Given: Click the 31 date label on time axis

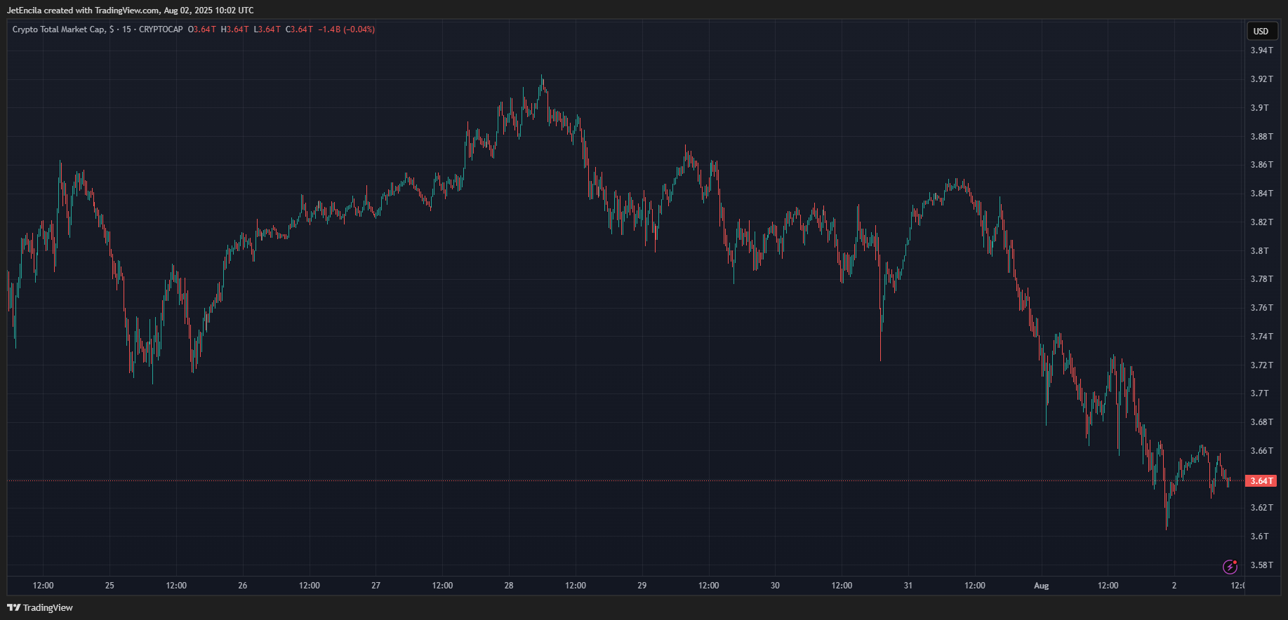Looking at the screenshot, I should pos(908,586).
